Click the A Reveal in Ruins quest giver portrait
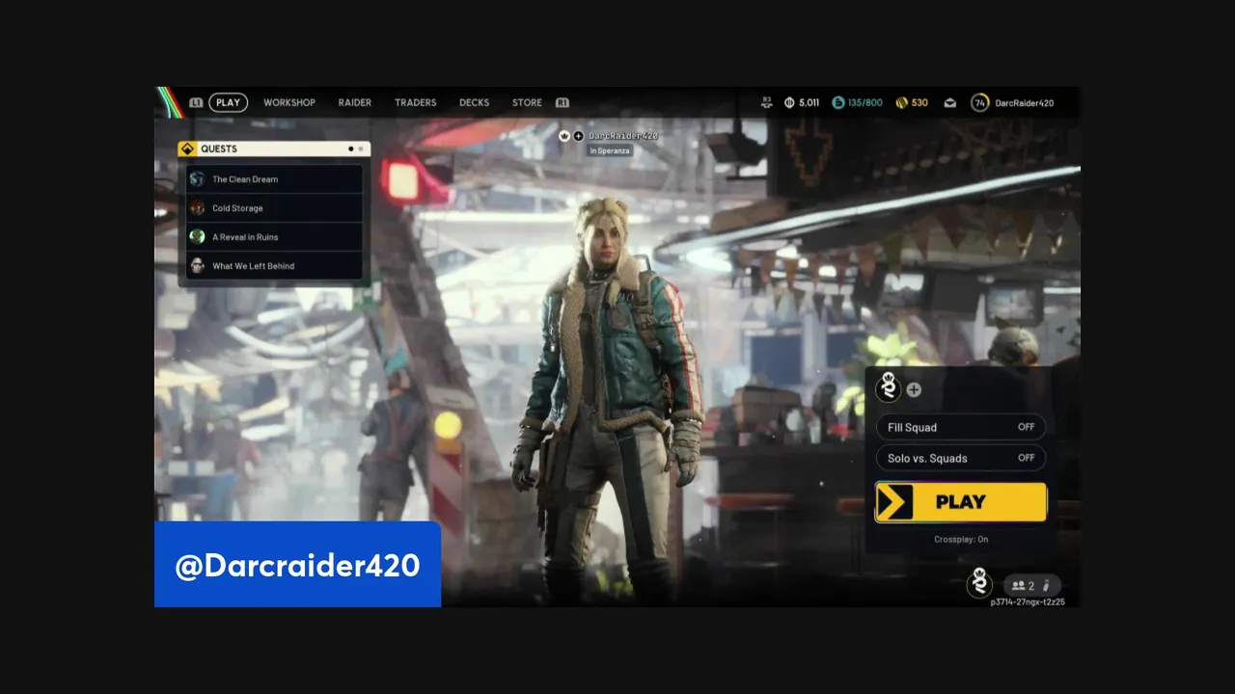This screenshot has height=694, width=1235. (x=198, y=237)
